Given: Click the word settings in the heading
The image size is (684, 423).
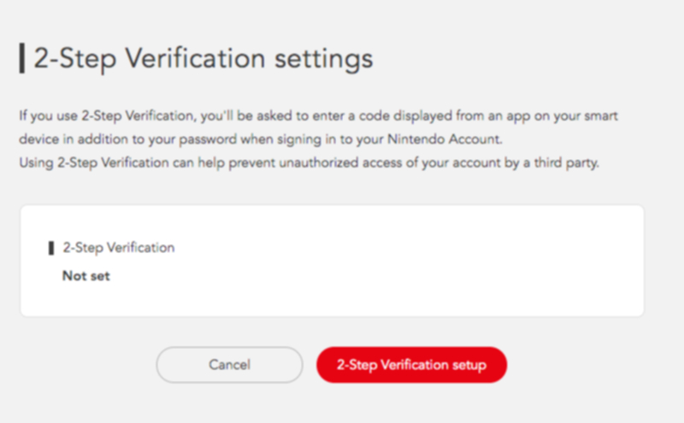Looking at the screenshot, I should click(324, 60).
